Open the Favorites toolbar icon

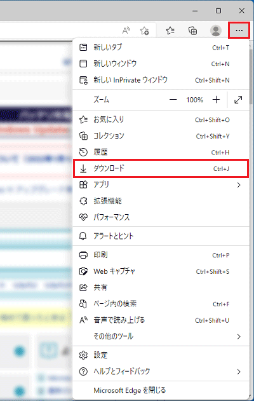coord(170,31)
